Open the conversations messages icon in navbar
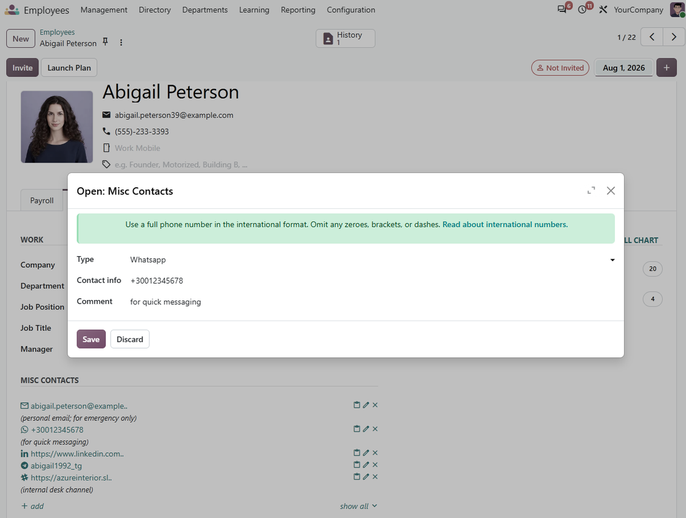 pyautogui.click(x=562, y=9)
